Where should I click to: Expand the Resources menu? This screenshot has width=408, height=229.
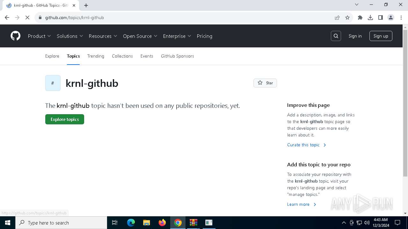click(x=103, y=36)
